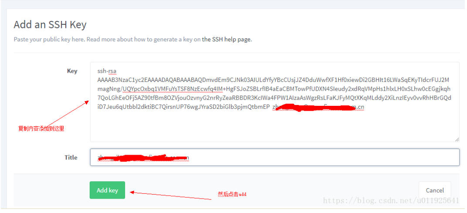This screenshot has width=467, height=213.
Task: Click the red annotation 然后点击add
Action: pos(232,194)
